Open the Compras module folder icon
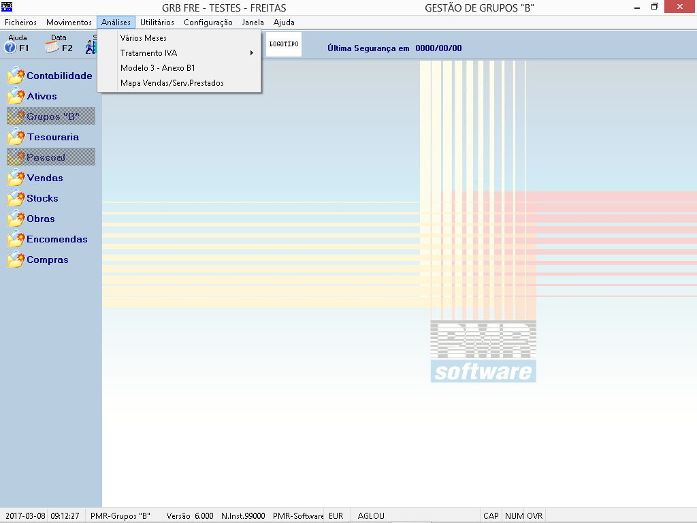This screenshot has width=697, height=523. (16, 259)
